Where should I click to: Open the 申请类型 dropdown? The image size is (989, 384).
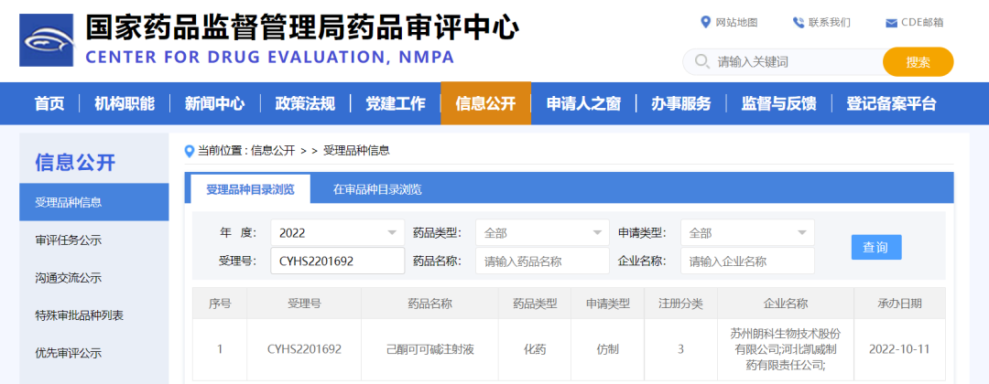[x=747, y=232]
